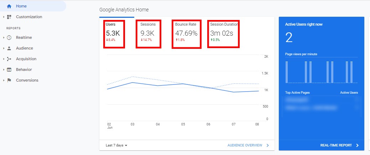Select the Session Duration metric tab

[224, 34]
